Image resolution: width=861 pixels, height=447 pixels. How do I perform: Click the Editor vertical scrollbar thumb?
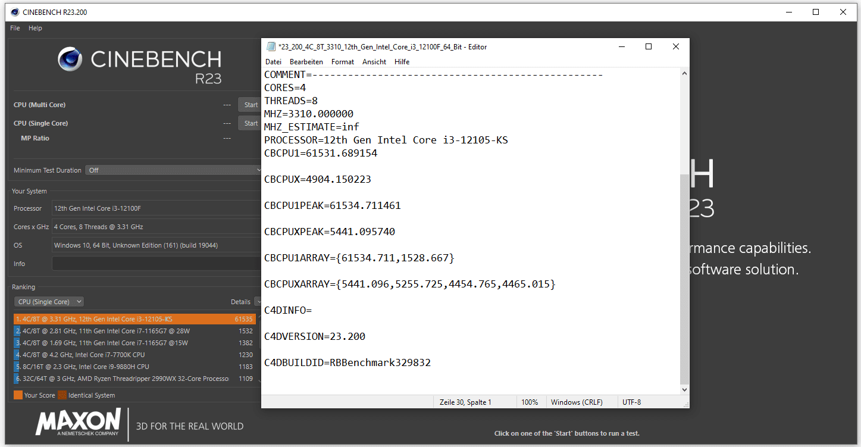coord(684,279)
